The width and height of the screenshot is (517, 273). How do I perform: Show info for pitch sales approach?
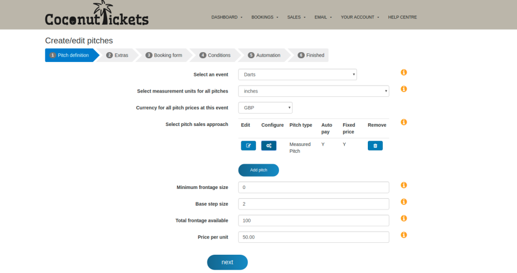403,122
